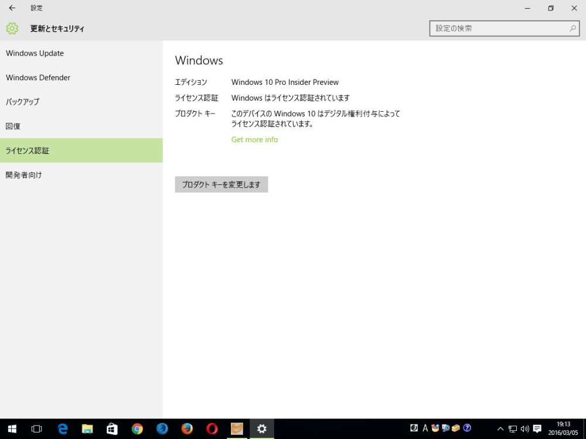Select Windows Defender in the sidebar

(x=38, y=78)
